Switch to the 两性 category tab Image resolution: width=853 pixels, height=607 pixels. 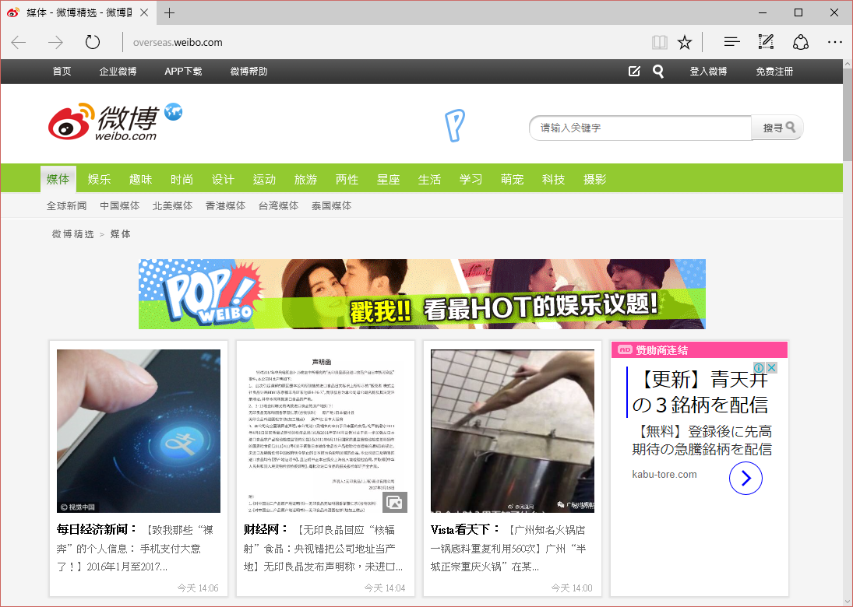point(347,179)
